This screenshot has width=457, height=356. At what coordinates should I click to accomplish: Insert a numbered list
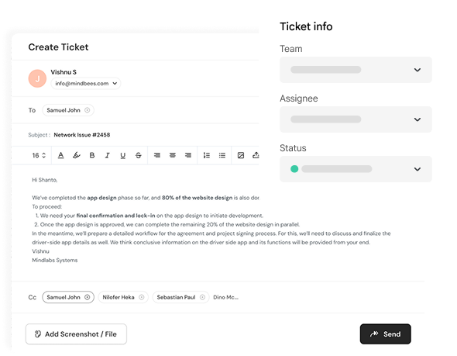point(207,155)
